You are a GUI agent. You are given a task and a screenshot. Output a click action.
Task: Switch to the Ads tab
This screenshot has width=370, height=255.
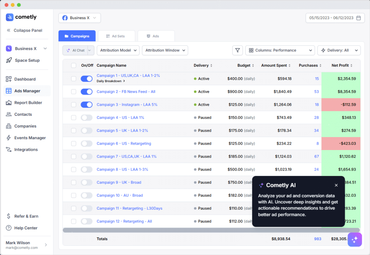point(156,36)
